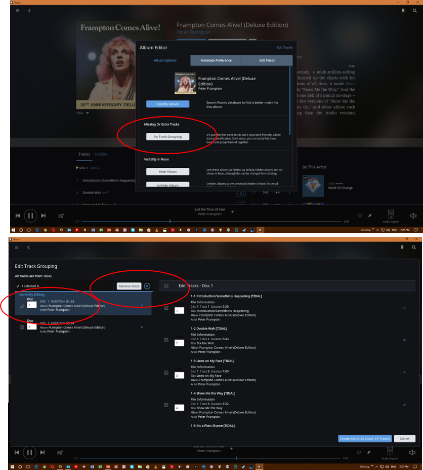
Task: Cancel the Edit Track Grouping screen
Action: tap(404, 439)
